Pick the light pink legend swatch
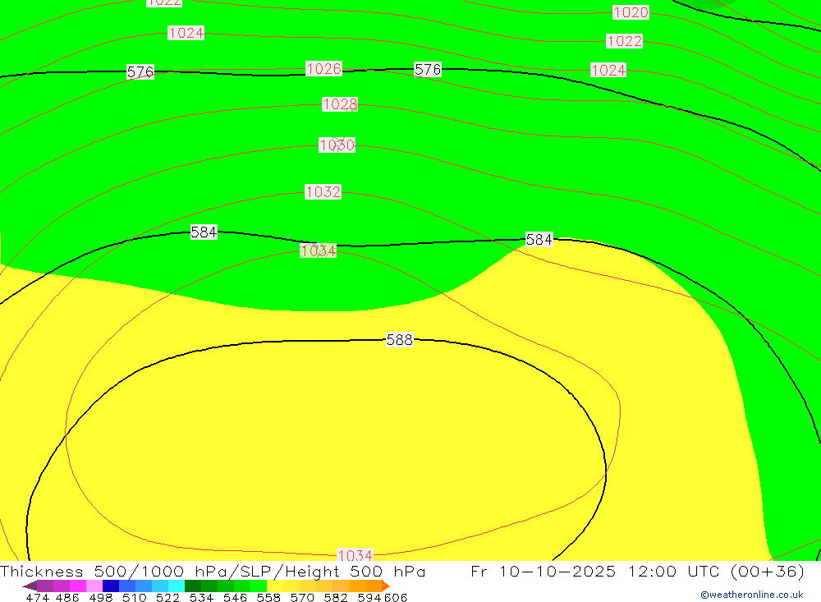Image resolution: width=821 pixels, height=602 pixels. [94, 586]
